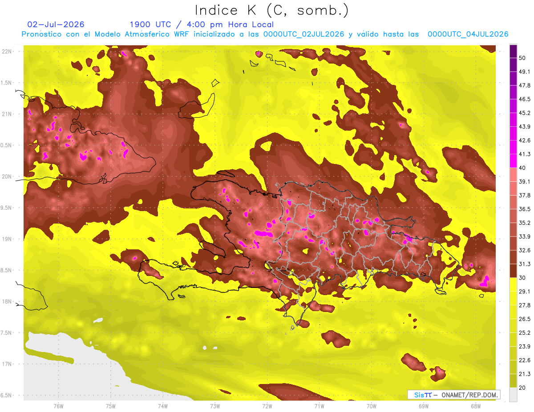The image size is (534, 412).
Task: Click the color bar label "37.8"
Action: pyautogui.click(x=525, y=195)
